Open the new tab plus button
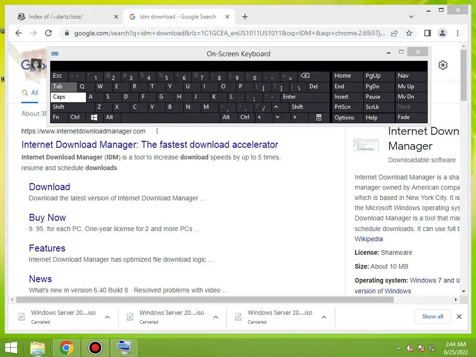This screenshot has width=476, height=357. click(x=245, y=17)
